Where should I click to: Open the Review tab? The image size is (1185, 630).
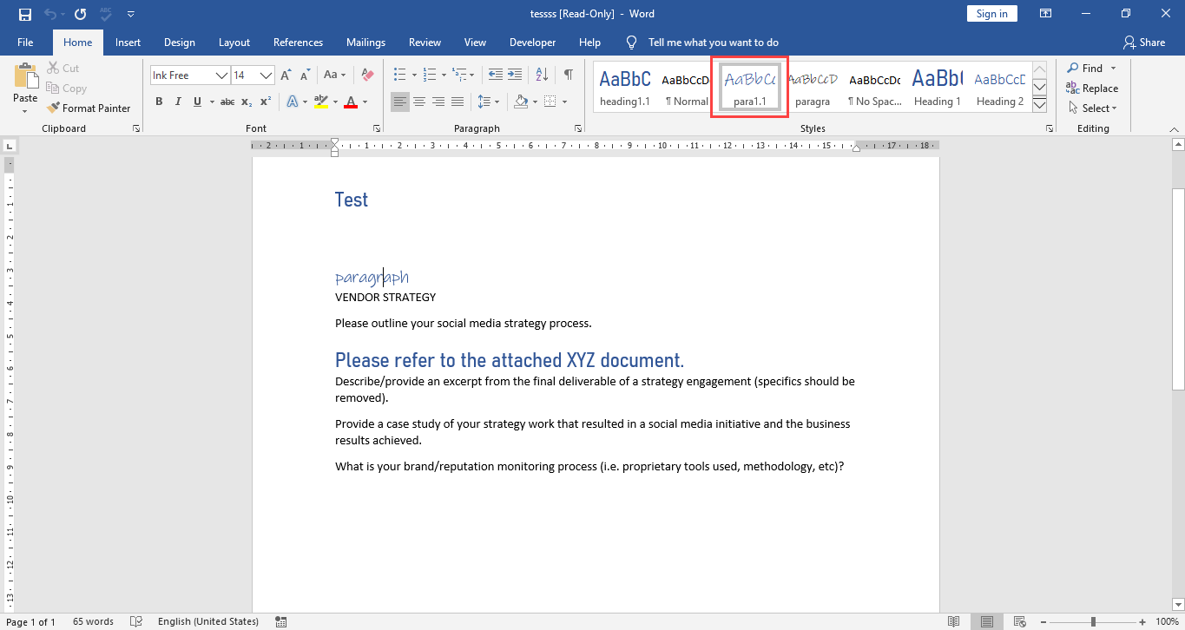425,42
